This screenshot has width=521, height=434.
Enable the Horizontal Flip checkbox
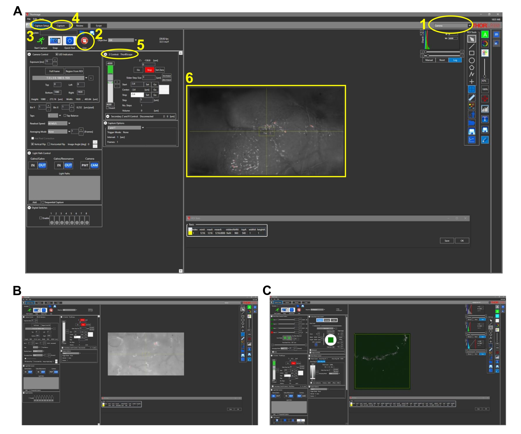[49, 144]
